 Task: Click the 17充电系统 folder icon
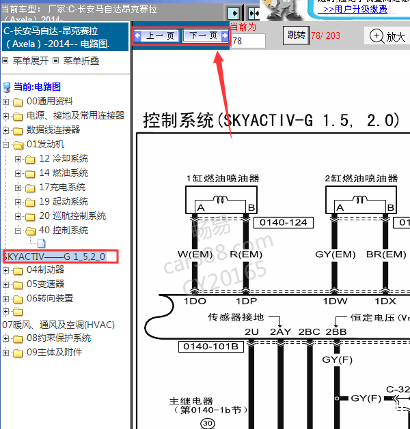tap(30, 188)
